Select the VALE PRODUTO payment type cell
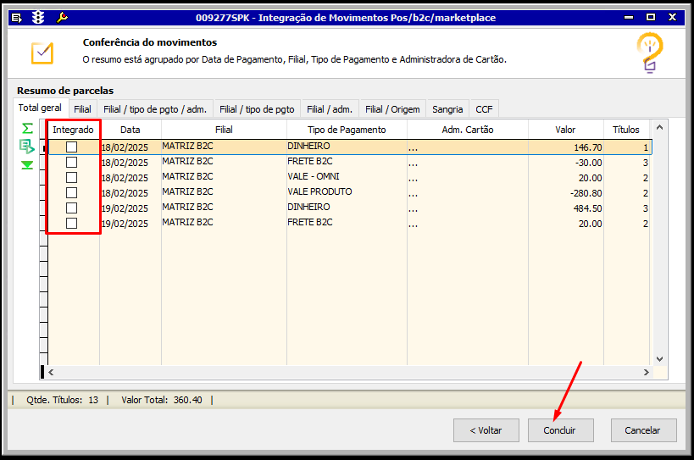 (x=347, y=192)
